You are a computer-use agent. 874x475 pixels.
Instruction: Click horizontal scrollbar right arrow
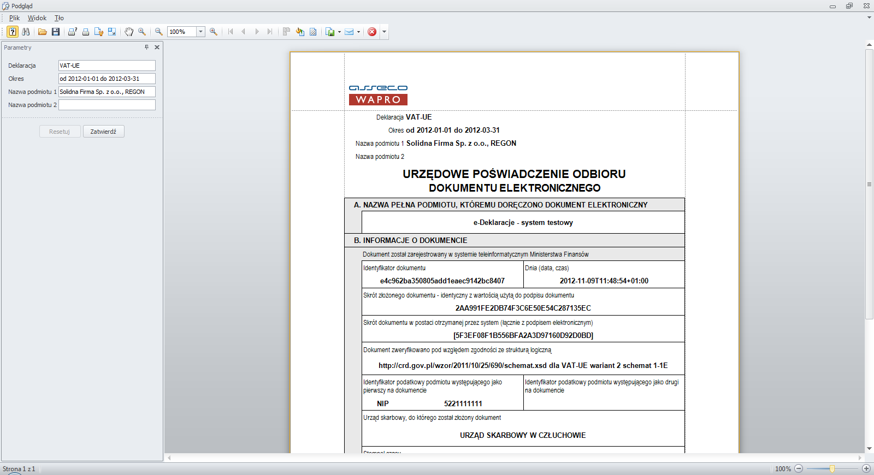(x=860, y=458)
